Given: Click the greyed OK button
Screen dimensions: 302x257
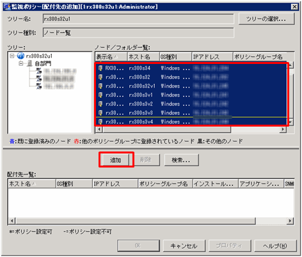Looking at the screenshot, I should point(138,245).
